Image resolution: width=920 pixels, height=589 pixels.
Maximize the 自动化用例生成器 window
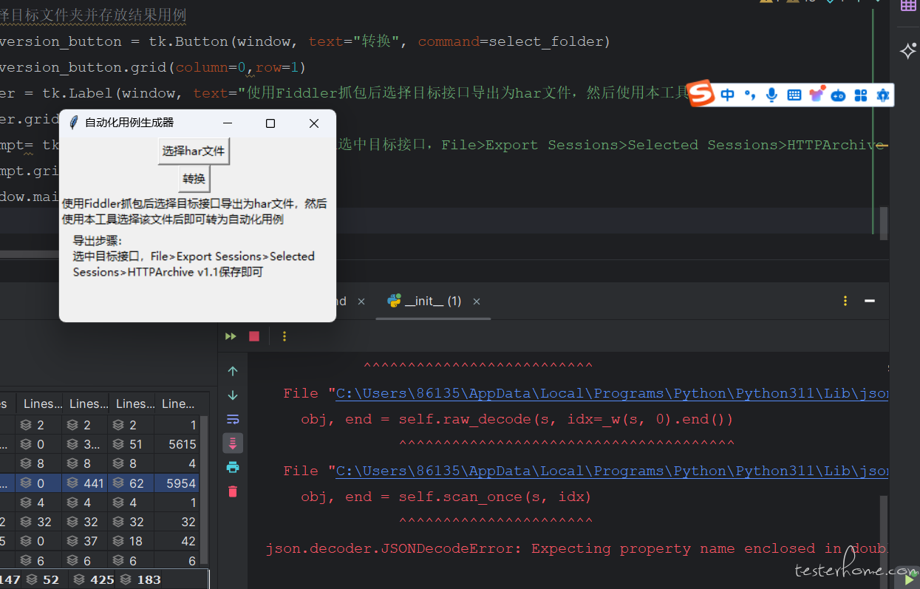[270, 123]
